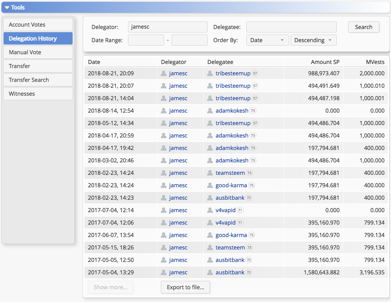Click the Delegatee input field
Screen dimensions: 391x302
[x=291, y=27]
